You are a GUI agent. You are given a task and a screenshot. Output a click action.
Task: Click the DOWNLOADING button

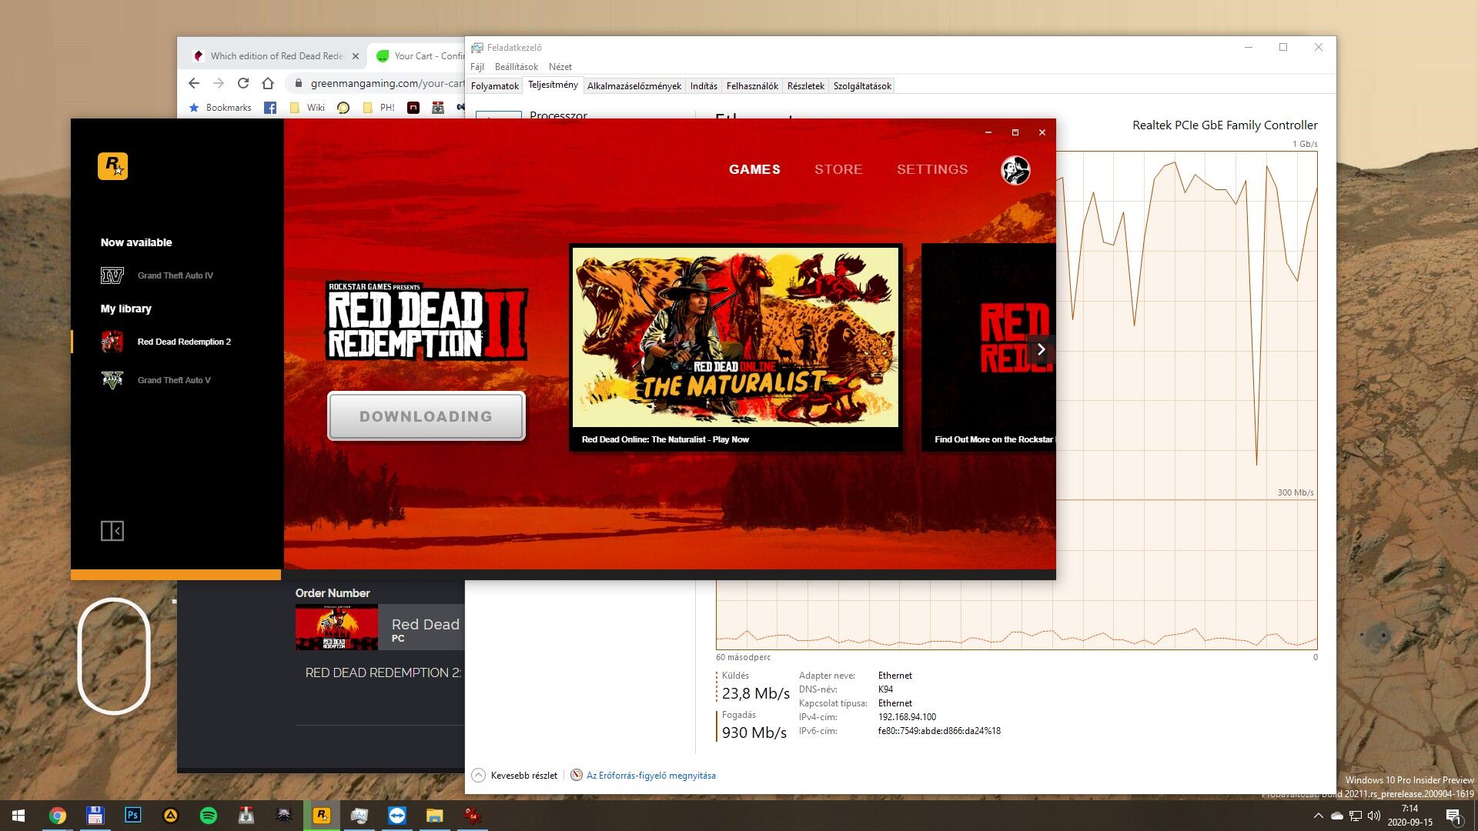click(426, 416)
